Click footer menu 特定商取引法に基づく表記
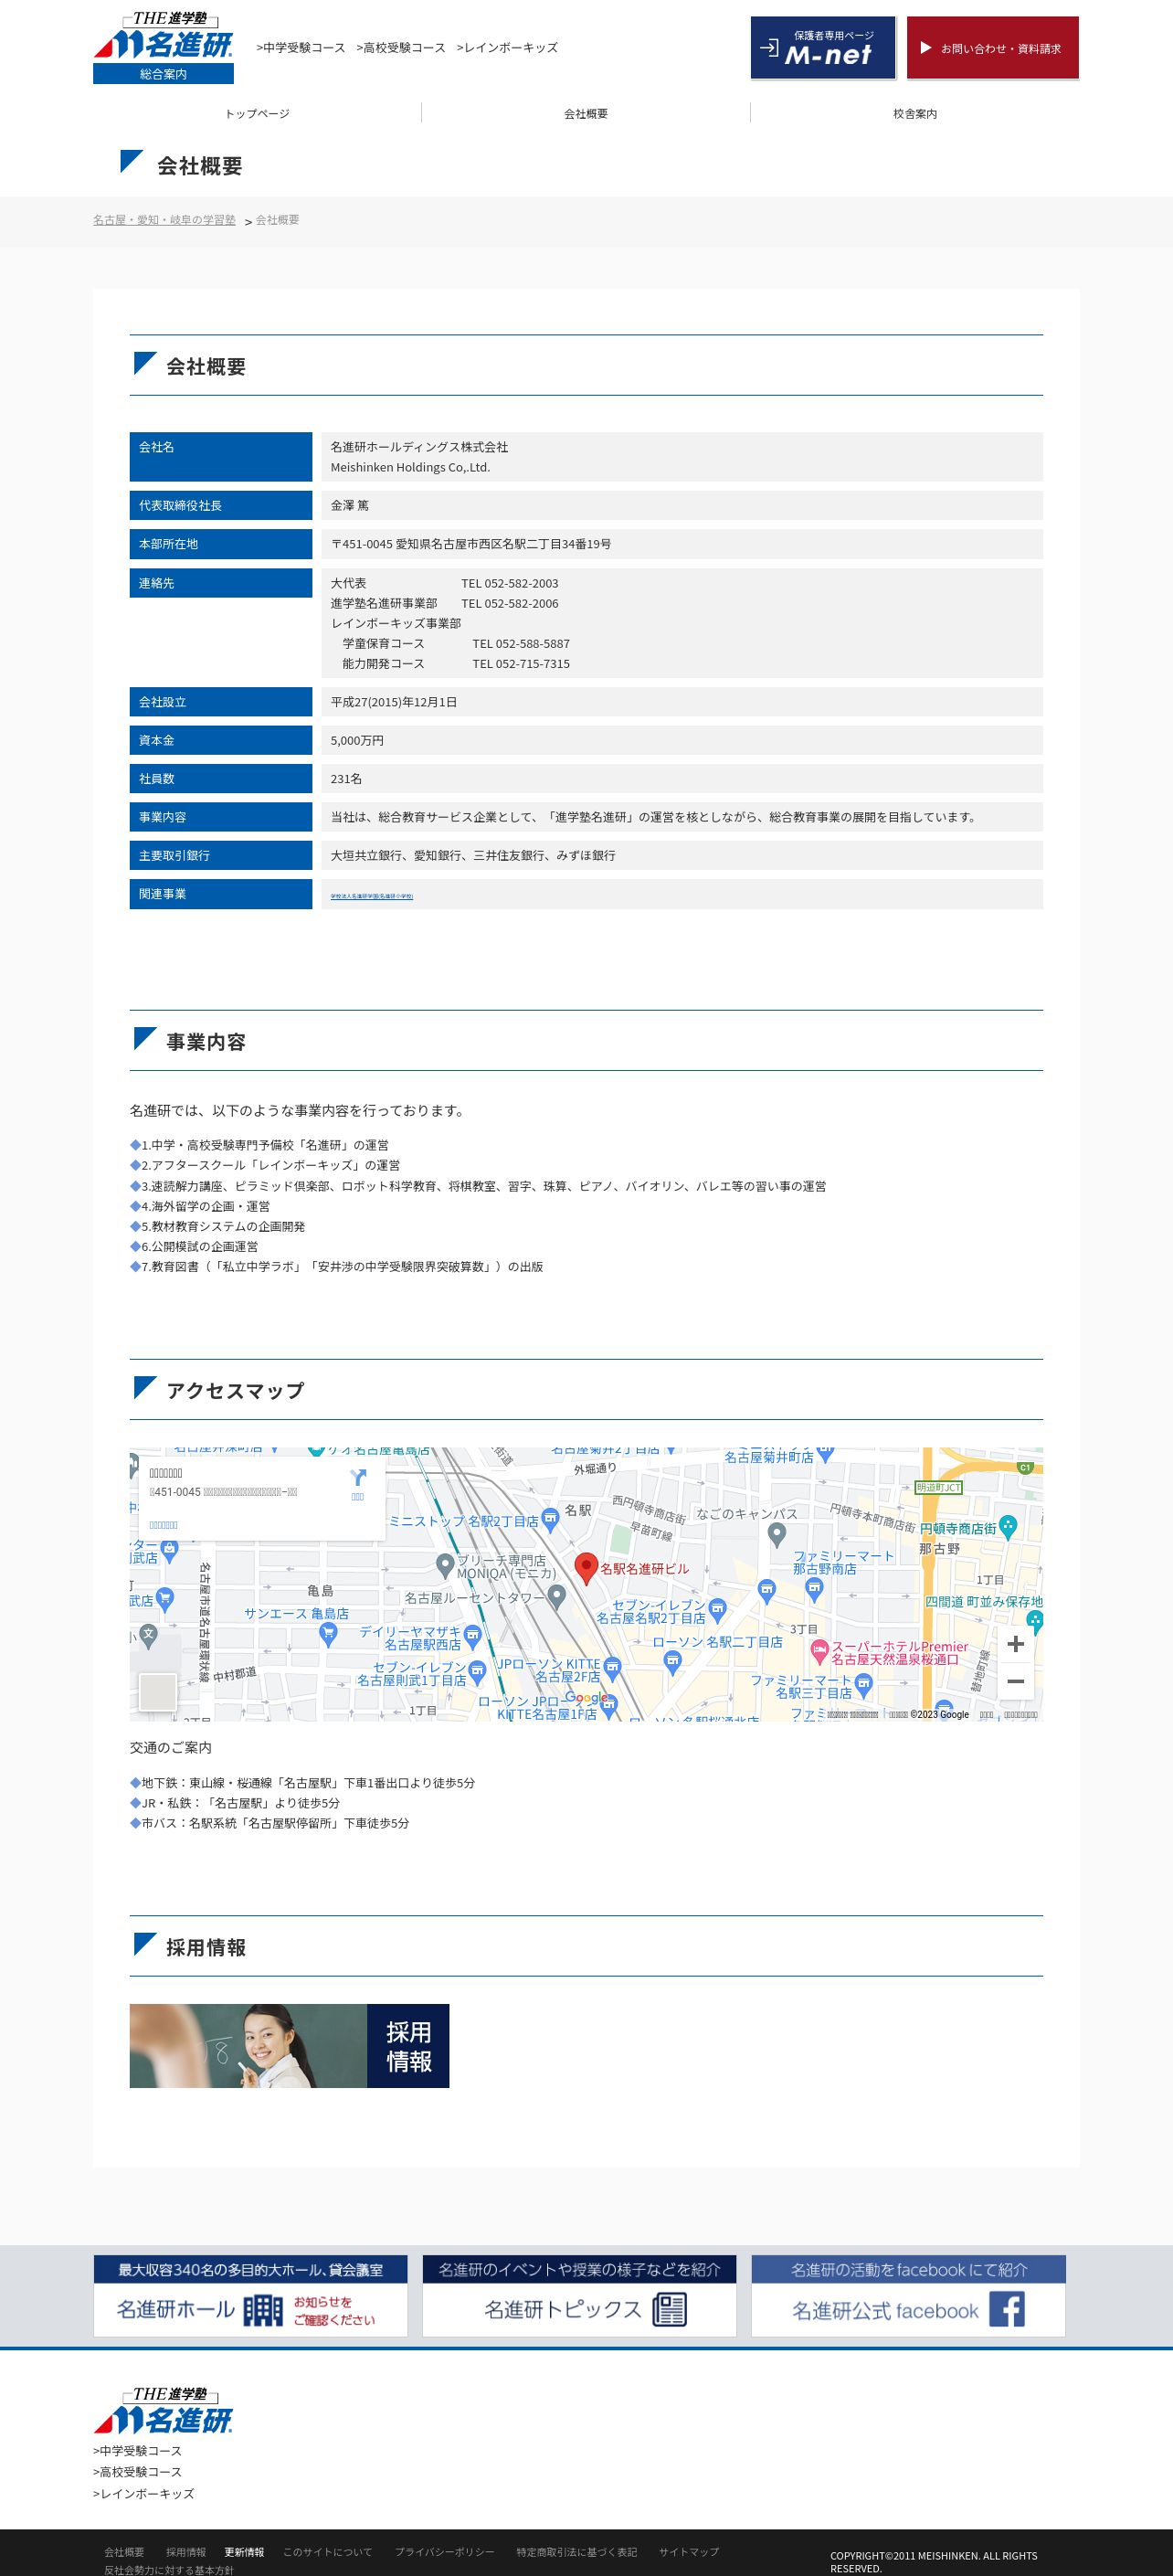This screenshot has width=1173, height=2576. click(x=576, y=2551)
